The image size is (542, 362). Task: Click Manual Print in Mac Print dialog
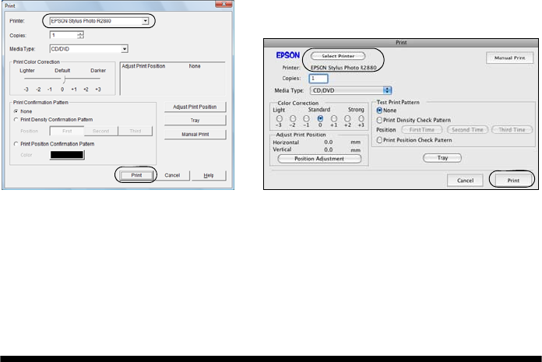coord(509,58)
